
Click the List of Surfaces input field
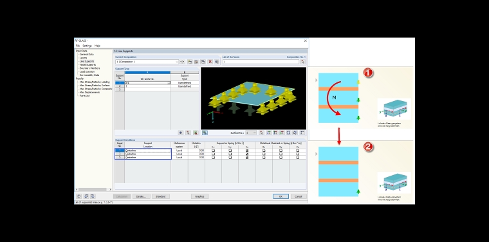pos(261,62)
